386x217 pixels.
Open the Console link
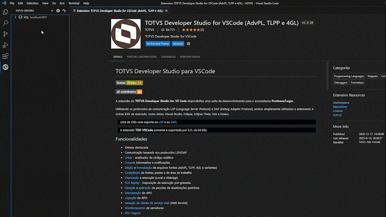tap(130, 163)
